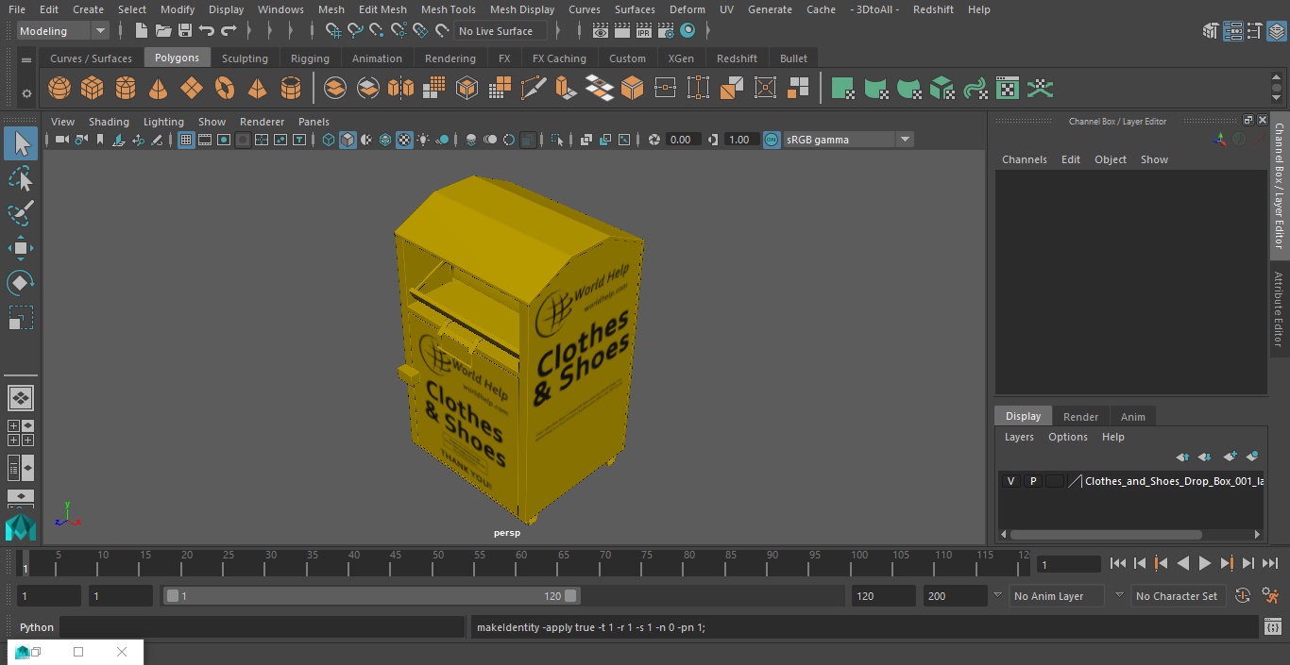Click the Open Scene folder icon

pyautogui.click(x=163, y=31)
